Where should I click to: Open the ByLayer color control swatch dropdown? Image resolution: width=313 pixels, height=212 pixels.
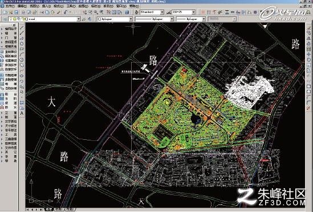pos(115,19)
